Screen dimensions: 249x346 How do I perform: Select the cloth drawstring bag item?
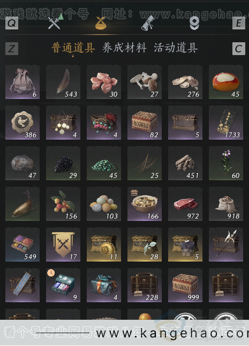22,82
